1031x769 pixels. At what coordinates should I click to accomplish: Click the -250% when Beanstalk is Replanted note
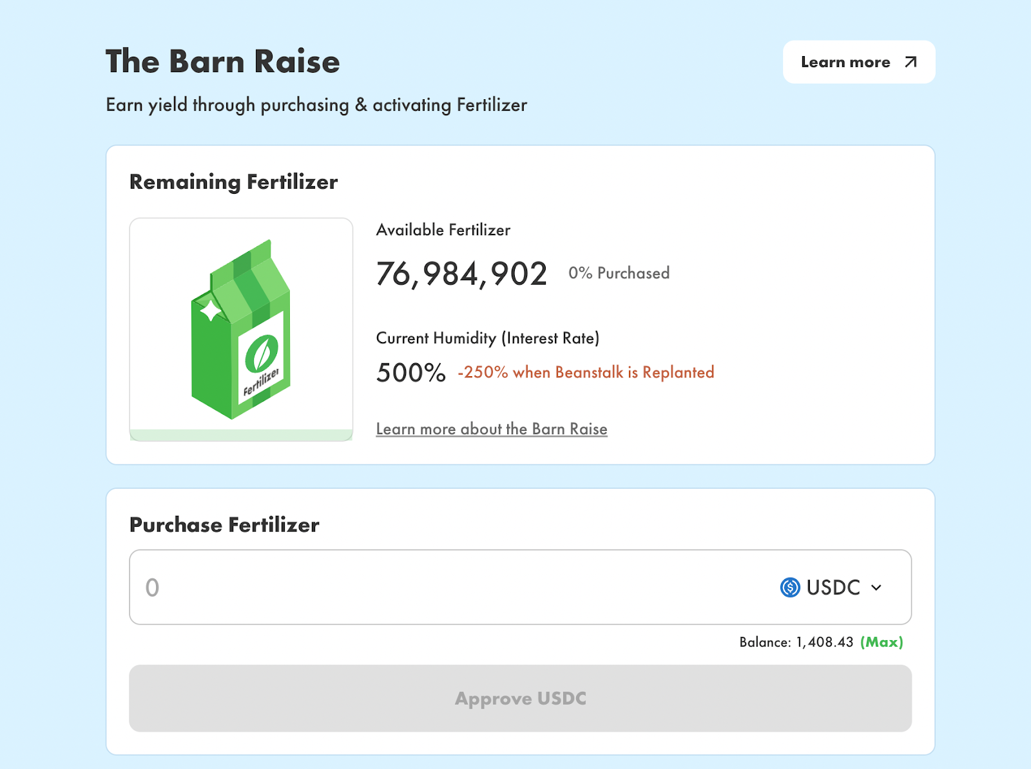coord(586,372)
